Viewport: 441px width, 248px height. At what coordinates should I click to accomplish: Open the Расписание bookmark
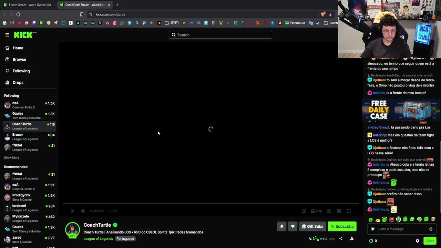295,23
